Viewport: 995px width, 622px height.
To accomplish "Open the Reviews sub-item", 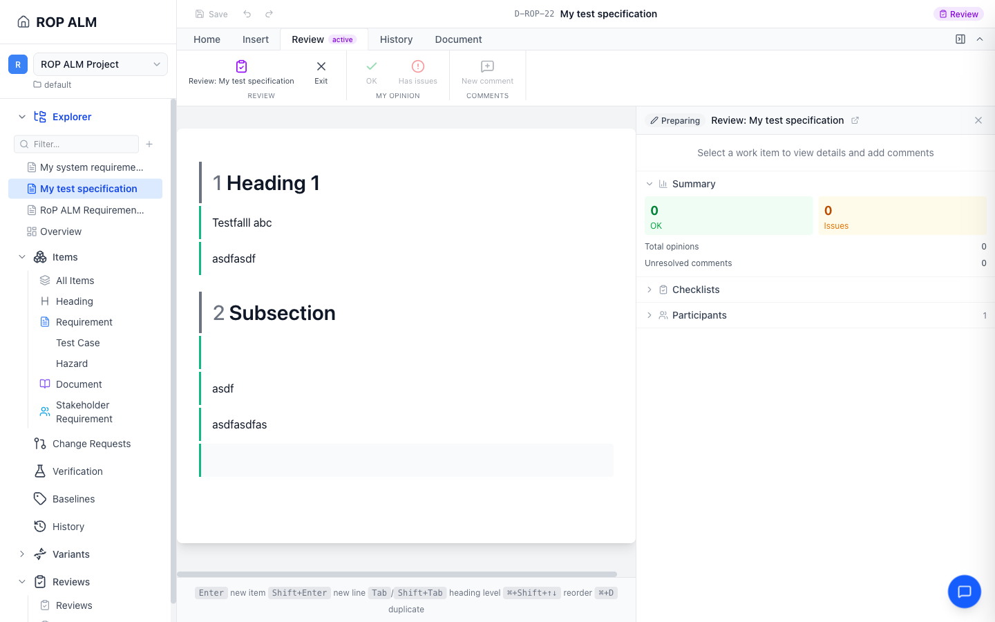I will pyautogui.click(x=74, y=605).
